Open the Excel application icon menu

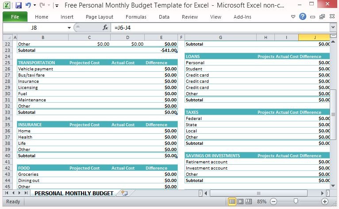pyautogui.click(x=7, y=5)
